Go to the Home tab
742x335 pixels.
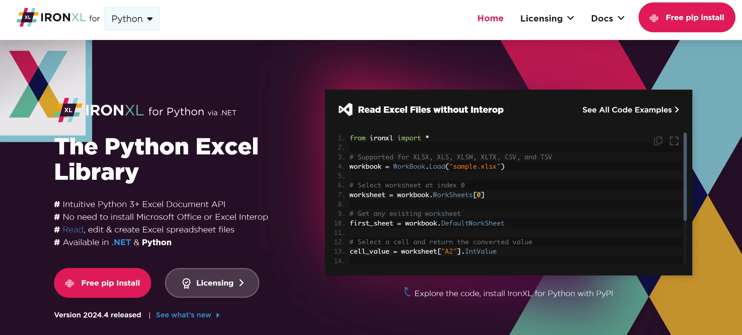pyautogui.click(x=490, y=18)
